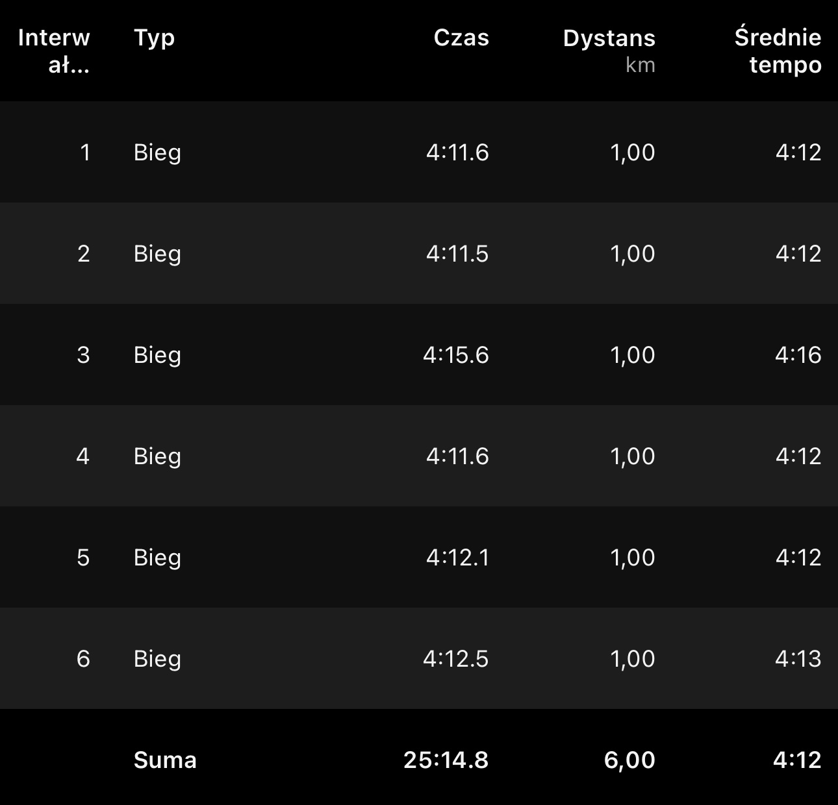Click the total time 25:14.8

click(x=446, y=760)
